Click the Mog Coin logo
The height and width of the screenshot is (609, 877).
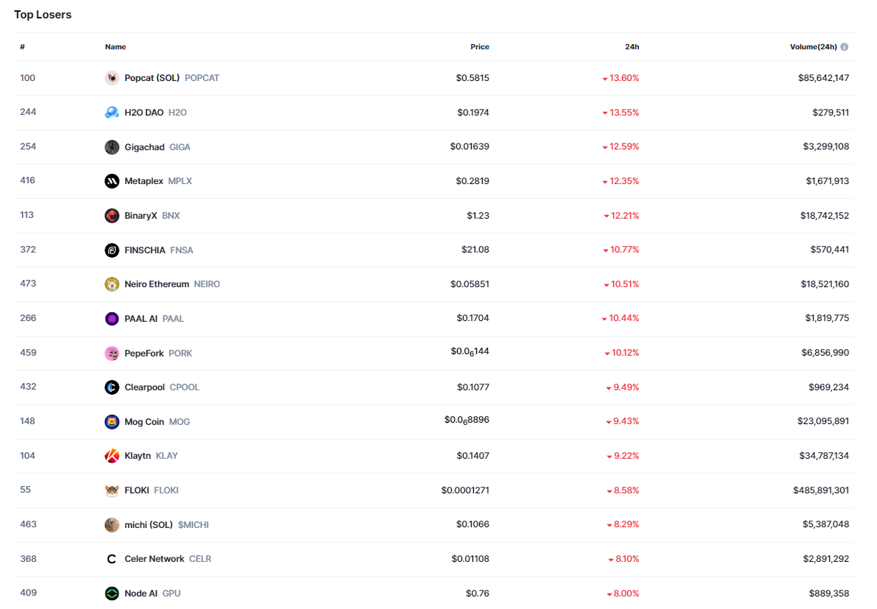point(112,422)
